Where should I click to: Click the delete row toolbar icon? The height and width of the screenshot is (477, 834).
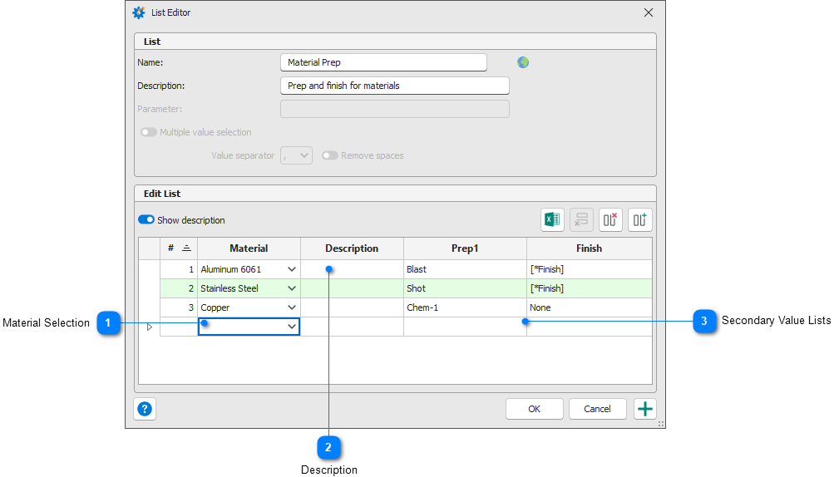click(581, 219)
